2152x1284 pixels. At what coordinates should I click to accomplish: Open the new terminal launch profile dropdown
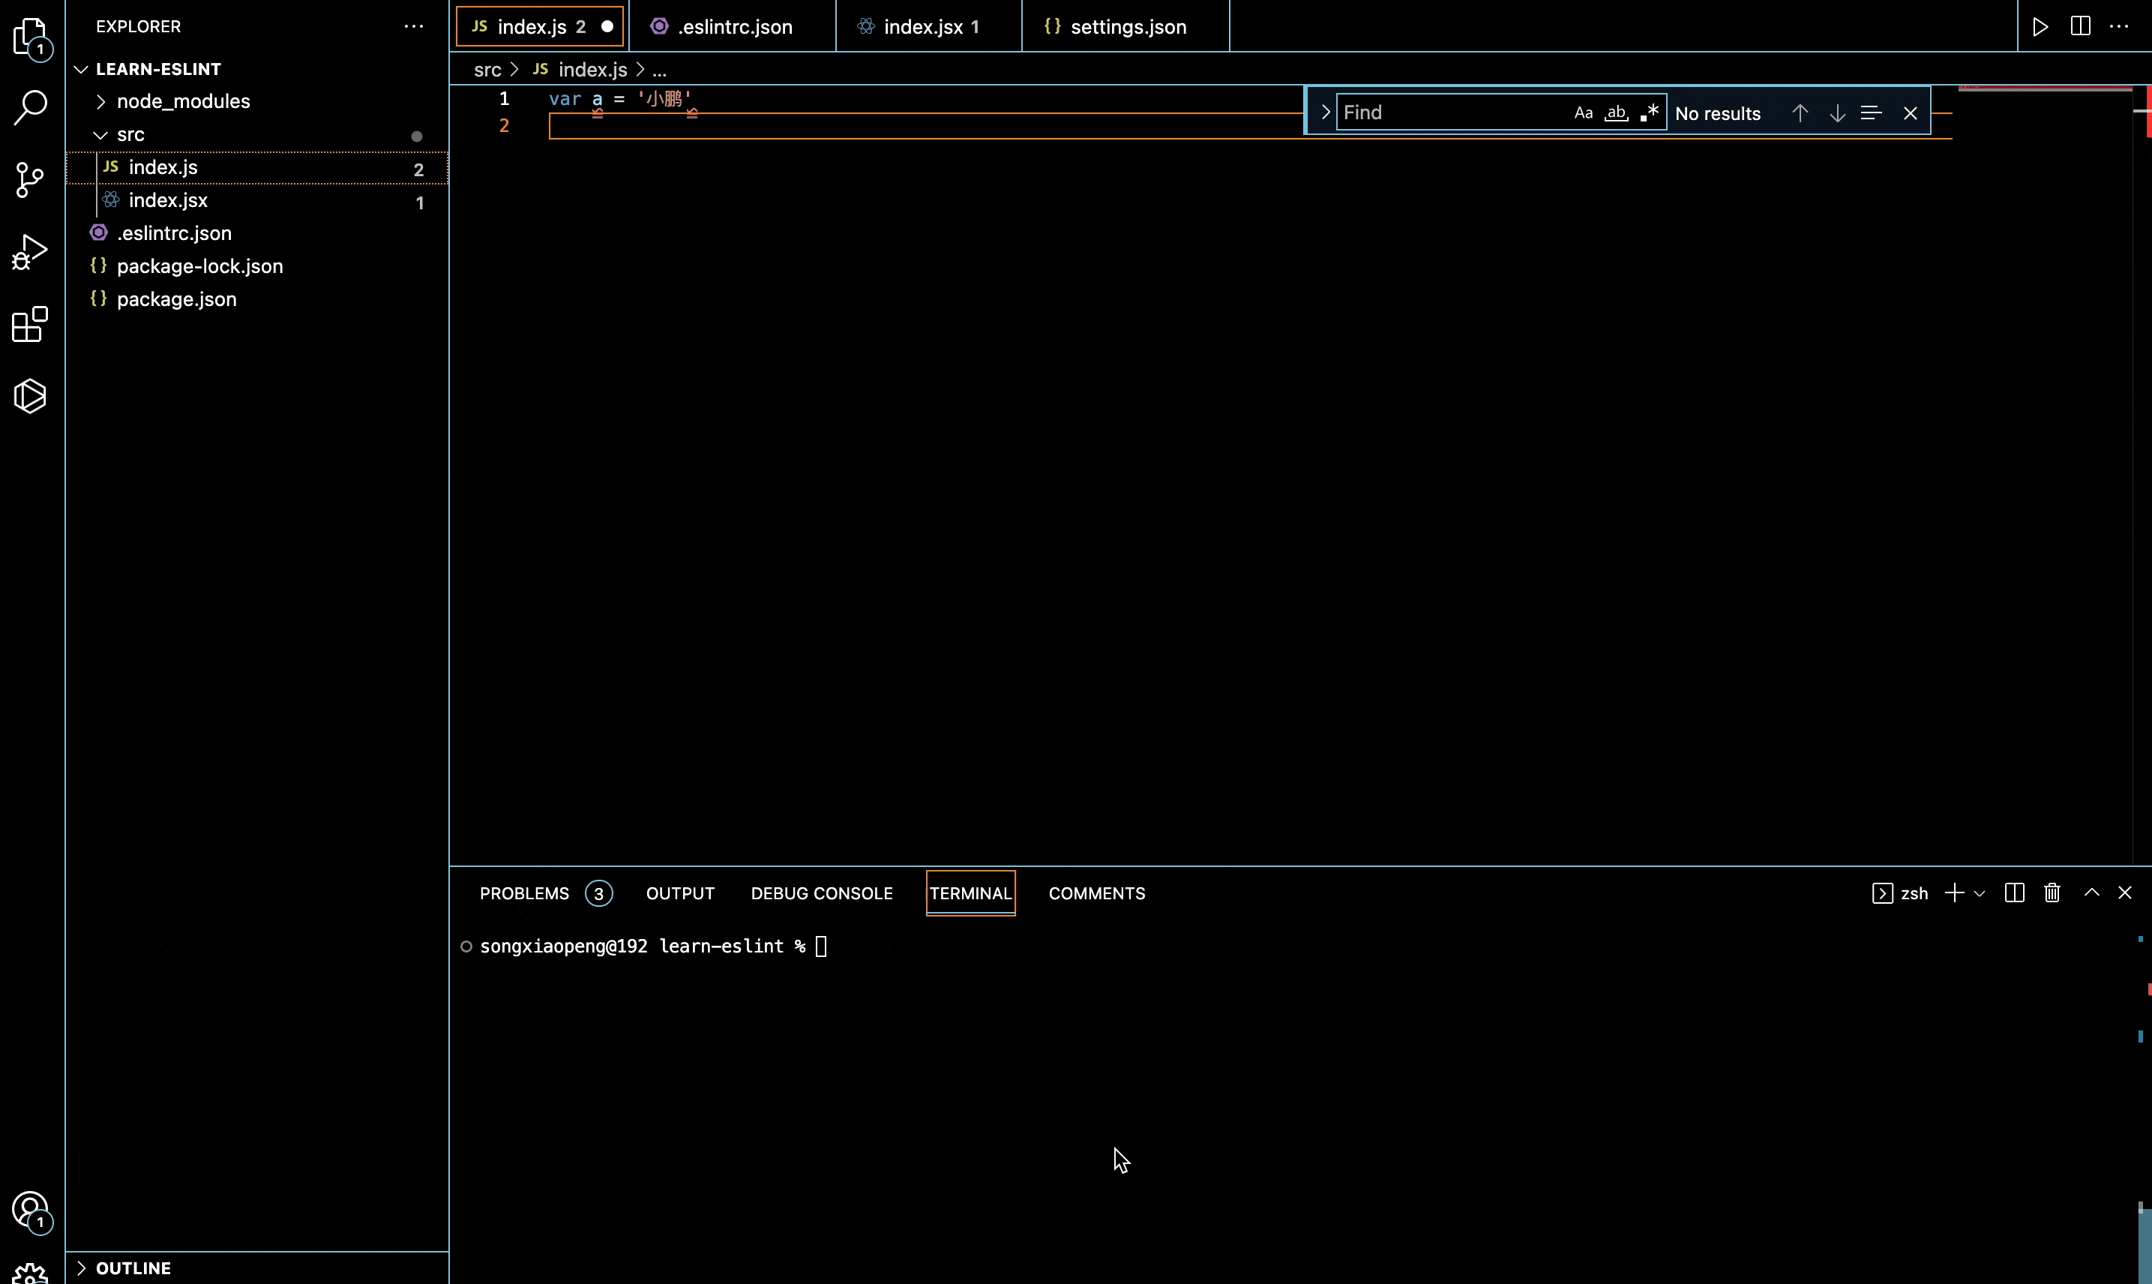(x=1979, y=893)
